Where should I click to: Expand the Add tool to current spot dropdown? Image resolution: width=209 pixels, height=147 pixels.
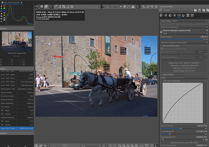pos(184,27)
